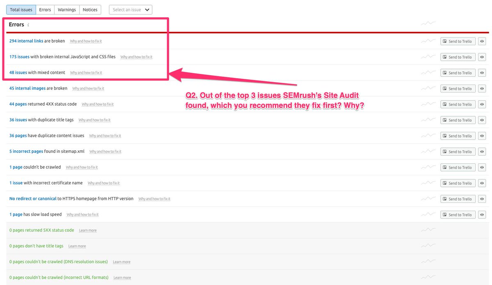Click the sparkline next to the mixed content issue

[x=428, y=73]
